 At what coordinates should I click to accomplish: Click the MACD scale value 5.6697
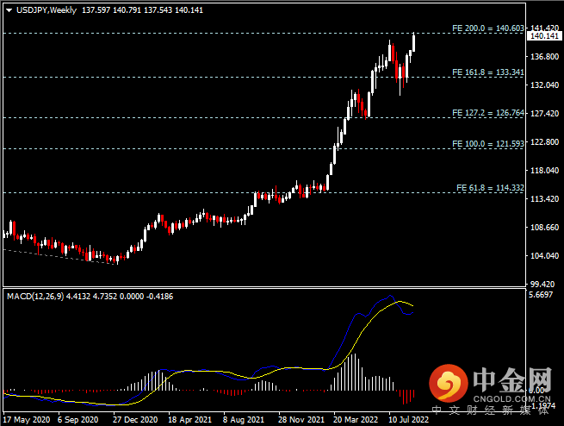click(x=541, y=295)
